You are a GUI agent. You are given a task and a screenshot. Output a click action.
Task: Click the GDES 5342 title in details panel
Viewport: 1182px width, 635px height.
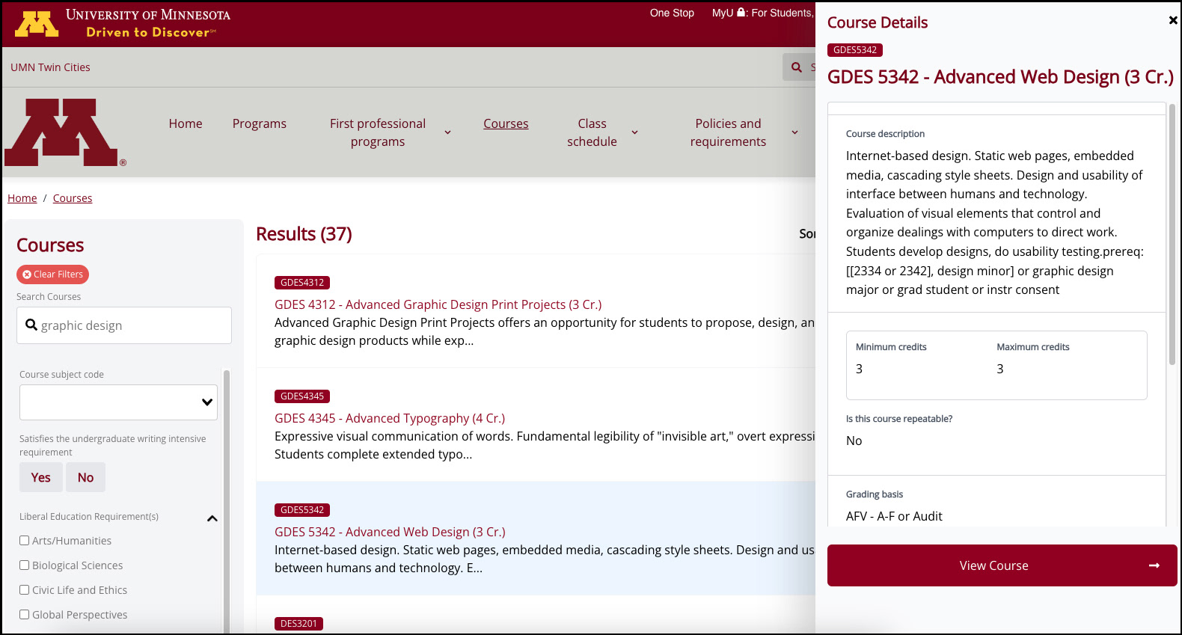[x=1000, y=77]
